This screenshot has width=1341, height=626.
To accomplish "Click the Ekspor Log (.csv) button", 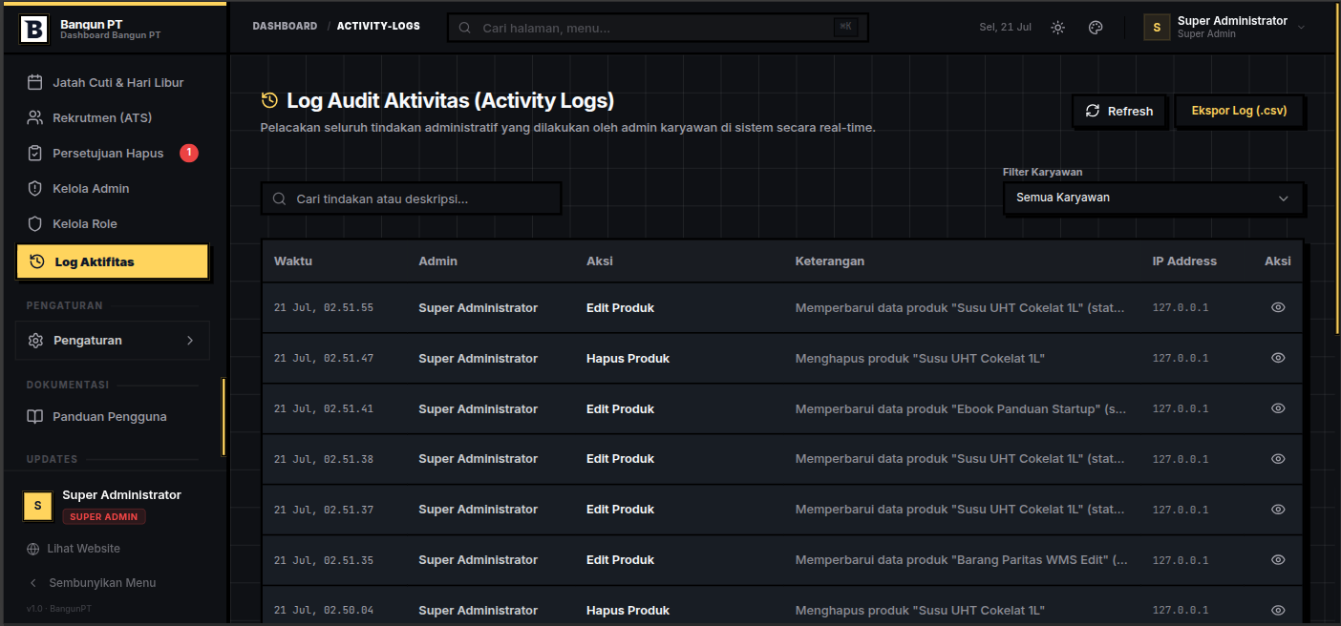I will pyautogui.click(x=1239, y=111).
